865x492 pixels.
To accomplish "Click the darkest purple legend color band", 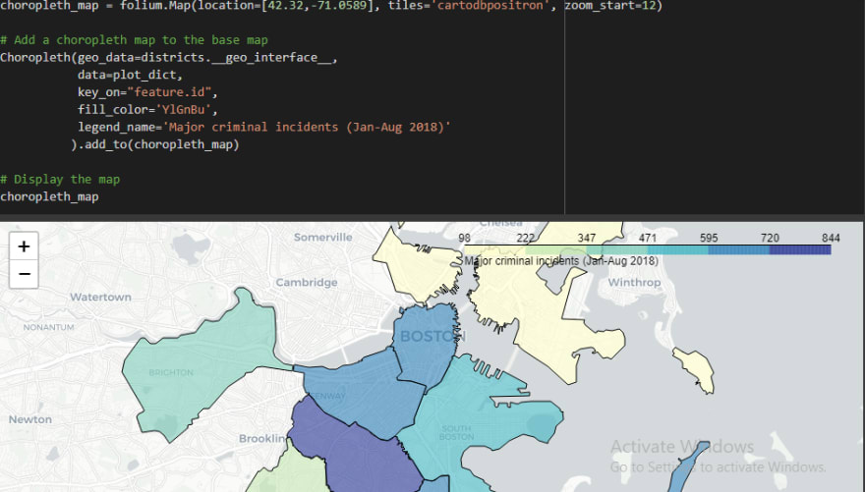I will (x=800, y=250).
